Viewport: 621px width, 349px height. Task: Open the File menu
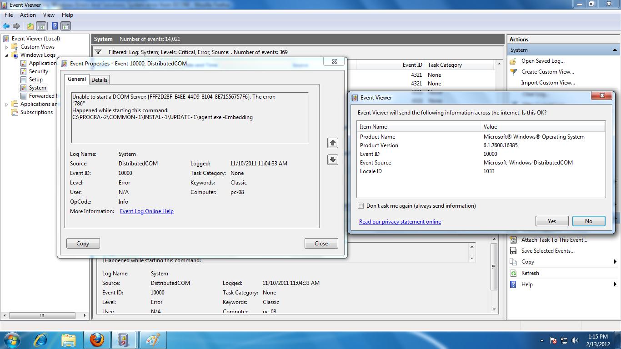[9, 15]
